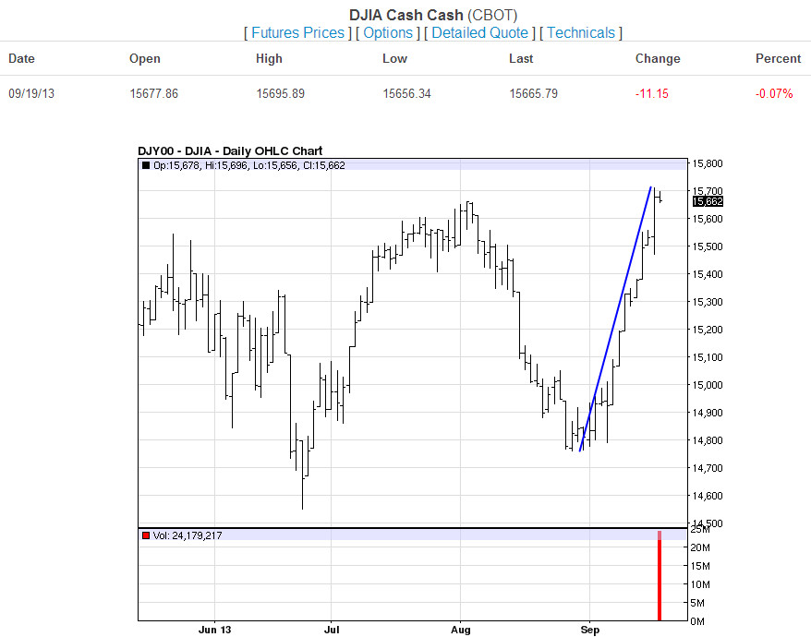
Task: Click the Aug axis label
Action: tap(460, 630)
